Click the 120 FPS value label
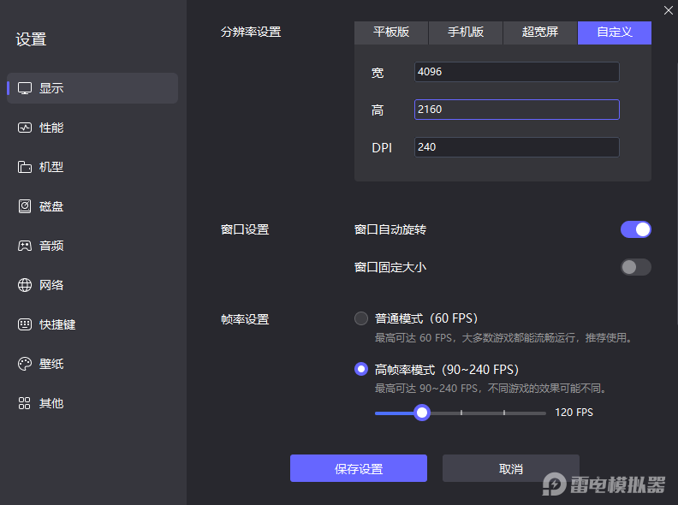 pos(574,413)
